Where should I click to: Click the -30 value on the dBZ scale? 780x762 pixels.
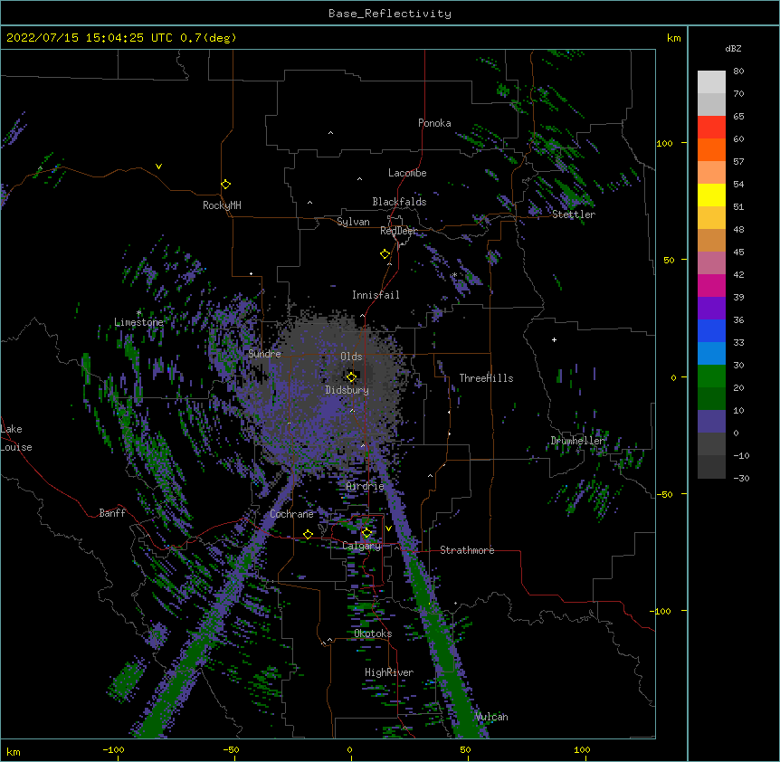pyautogui.click(x=741, y=478)
